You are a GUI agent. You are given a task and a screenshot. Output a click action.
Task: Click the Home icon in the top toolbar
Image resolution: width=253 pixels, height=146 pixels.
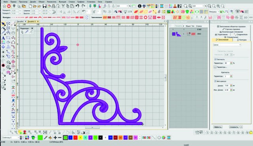[4, 6]
